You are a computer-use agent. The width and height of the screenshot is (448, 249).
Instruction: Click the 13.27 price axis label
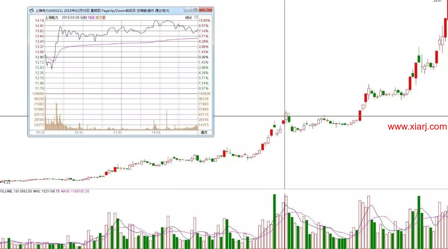coord(39,47)
